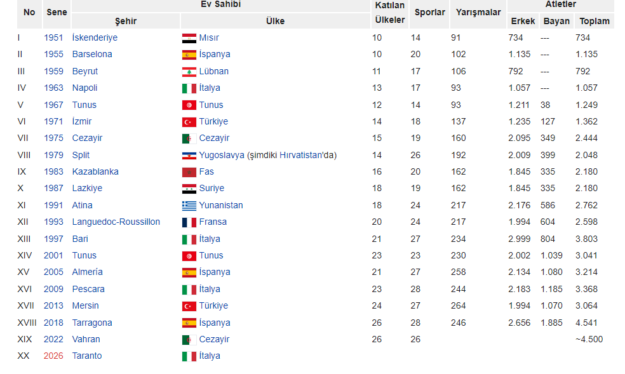The height and width of the screenshot is (374, 625).
Task: Follow the Languedoc-Roussillon link
Action: [x=116, y=222]
